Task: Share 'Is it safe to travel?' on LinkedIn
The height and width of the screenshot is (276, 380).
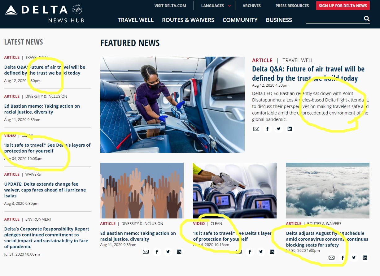Action: [x=272, y=252]
